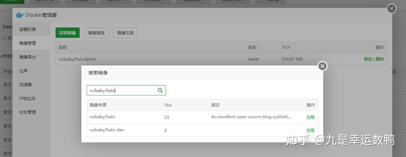Click the 获取镜像 button
The width and height of the screenshot is (406, 157).
point(67,33)
